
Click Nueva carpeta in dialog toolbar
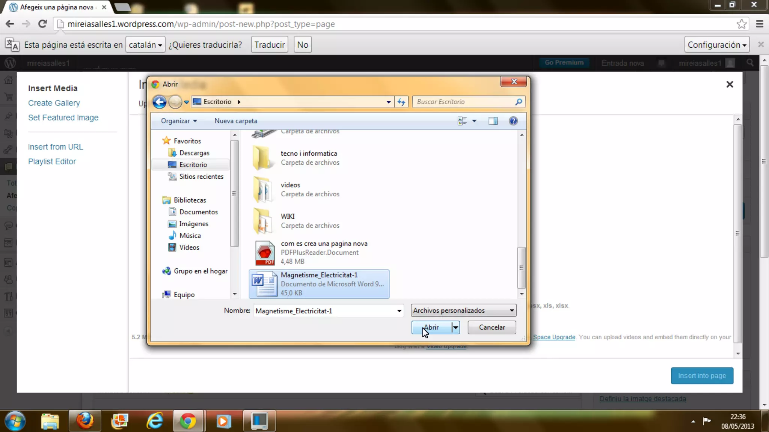(x=235, y=121)
